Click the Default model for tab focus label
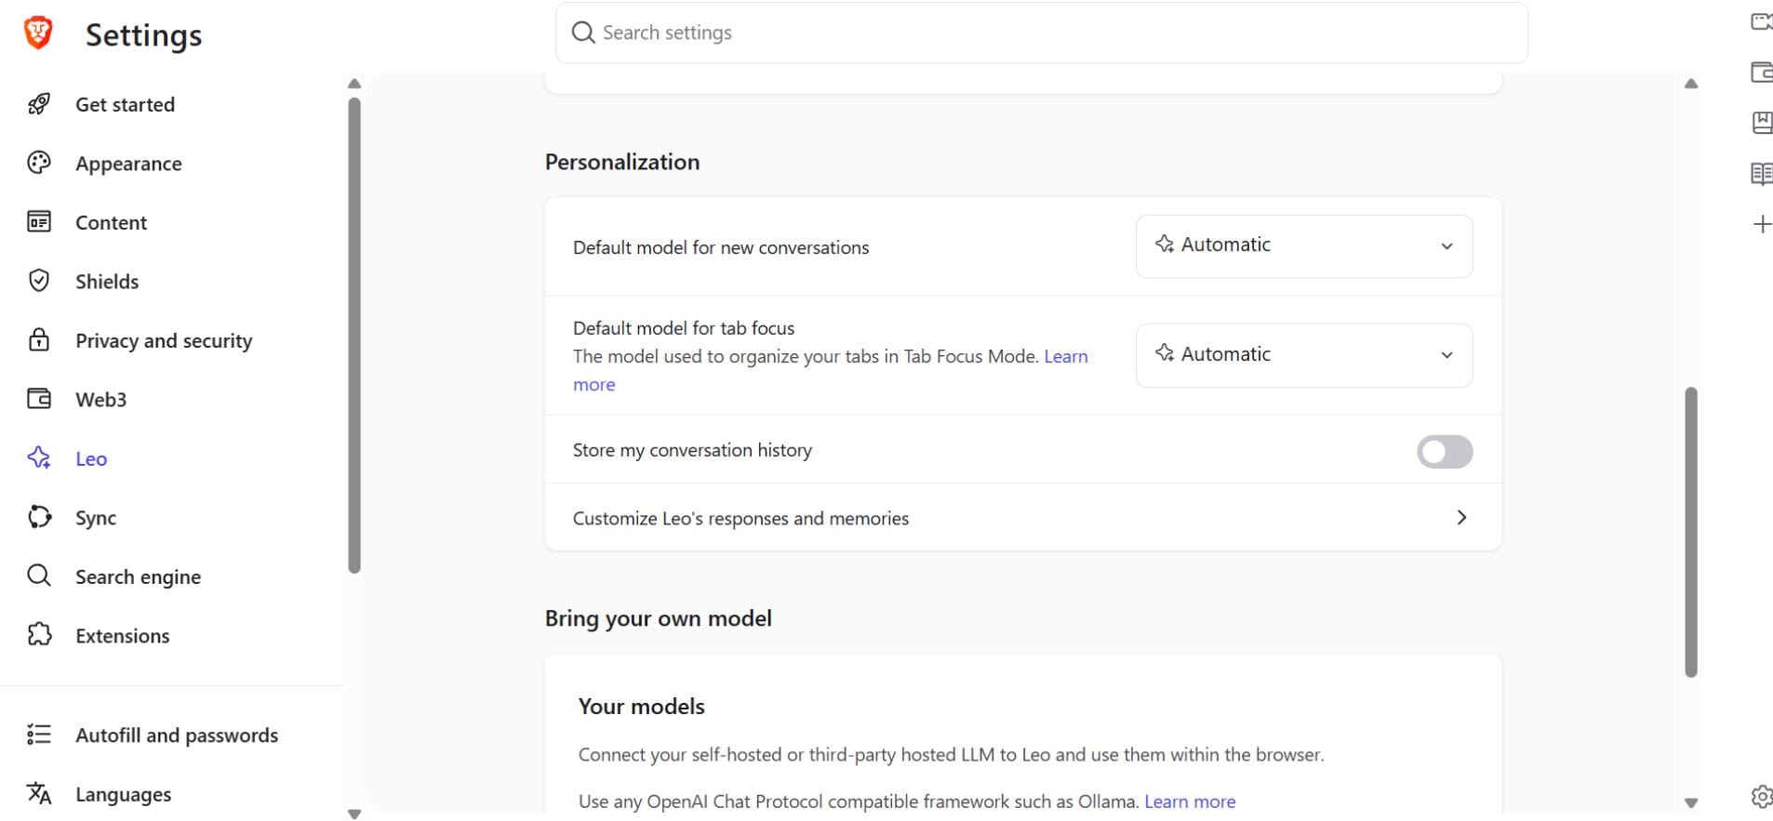The width and height of the screenshot is (1773, 821). point(684,328)
